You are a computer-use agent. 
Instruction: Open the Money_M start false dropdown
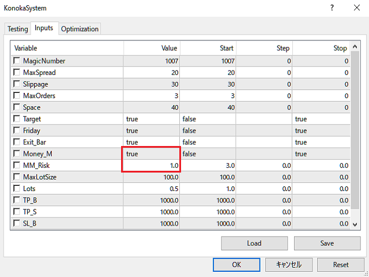(208, 154)
